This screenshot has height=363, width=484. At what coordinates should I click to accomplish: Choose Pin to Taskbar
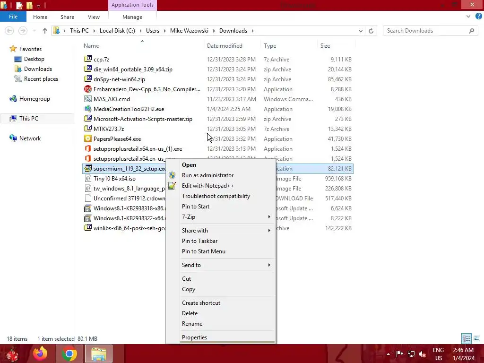click(x=200, y=241)
